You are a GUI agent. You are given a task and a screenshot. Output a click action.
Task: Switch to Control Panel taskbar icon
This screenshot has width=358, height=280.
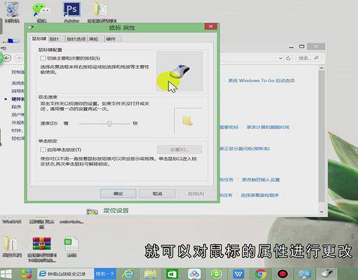[x=305, y=274]
